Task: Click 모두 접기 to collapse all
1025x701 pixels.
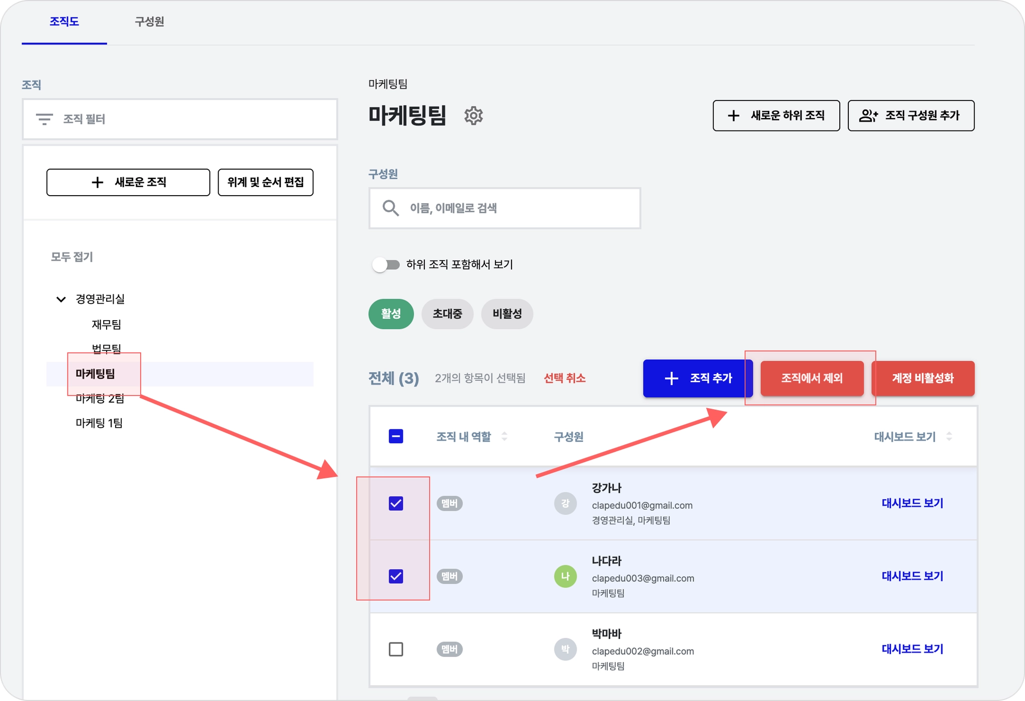Action: point(72,257)
